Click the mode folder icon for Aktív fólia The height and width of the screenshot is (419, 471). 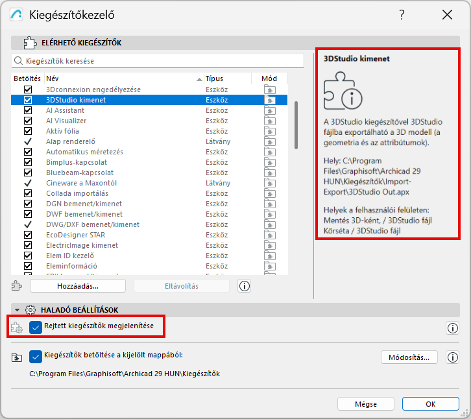(270, 131)
